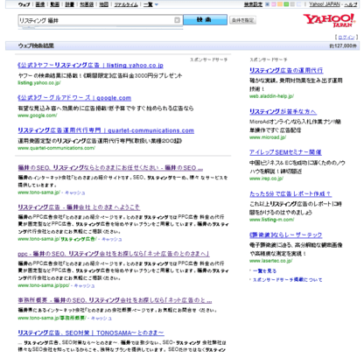
Task: Open cached copy of tono-sama.jp/ppc/ result
Action: click(84, 285)
